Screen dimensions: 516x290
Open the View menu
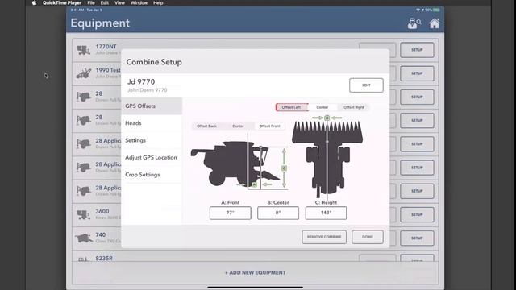[119, 3]
